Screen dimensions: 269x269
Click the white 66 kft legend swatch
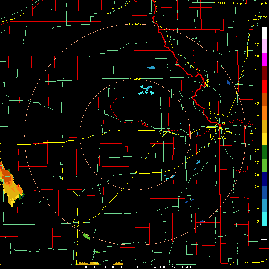click(x=264, y=33)
